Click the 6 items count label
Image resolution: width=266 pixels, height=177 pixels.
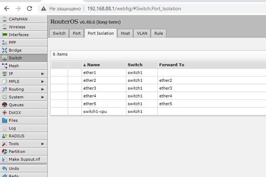(x=60, y=54)
